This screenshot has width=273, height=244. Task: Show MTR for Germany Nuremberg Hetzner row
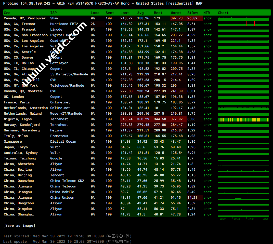(x=207, y=130)
